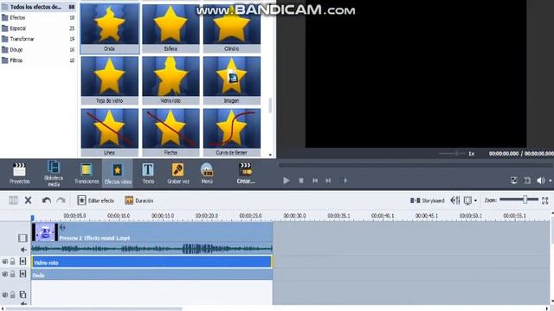Adjust the 1x playback speed slider

coord(452,154)
